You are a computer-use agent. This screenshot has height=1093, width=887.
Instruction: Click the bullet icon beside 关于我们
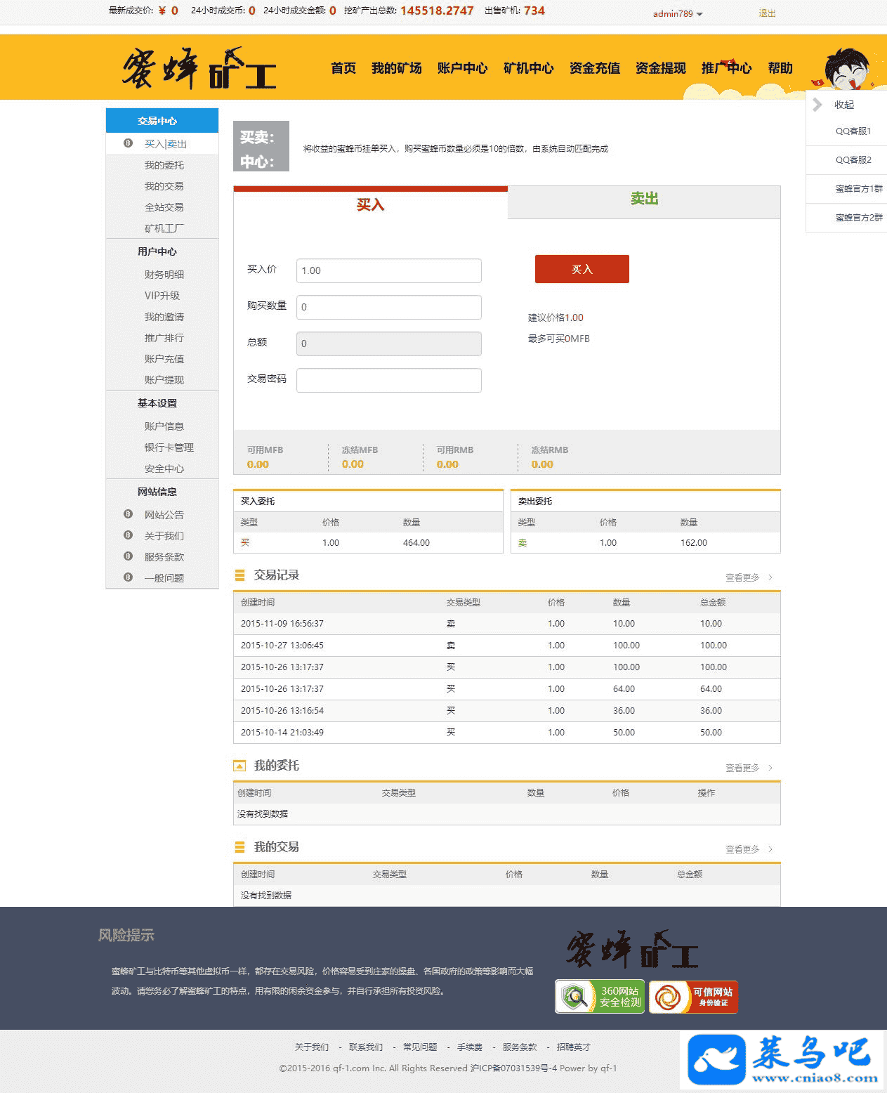click(x=128, y=535)
